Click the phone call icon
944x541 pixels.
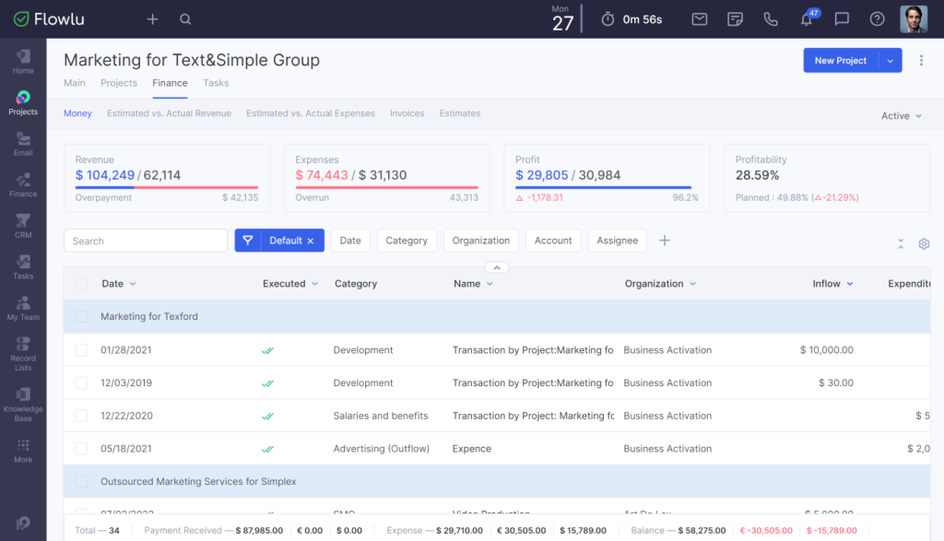771,19
